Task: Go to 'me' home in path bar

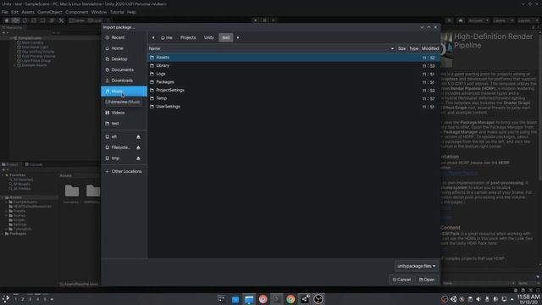Action: click(167, 37)
